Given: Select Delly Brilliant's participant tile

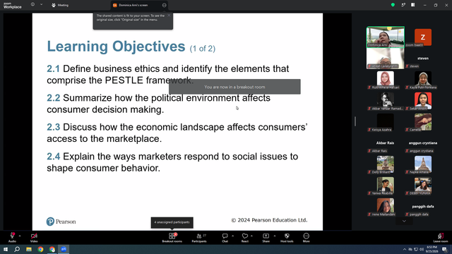Looking at the screenshot, I should [x=386, y=164].
